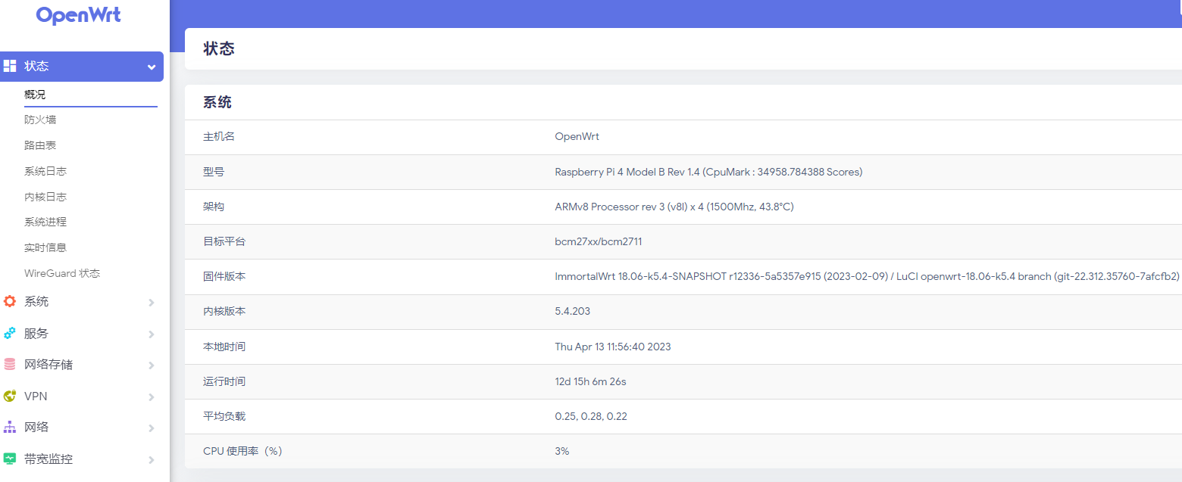Open 网络存储 via its database icon
Screen dimensions: 1182x482
click(x=10, y=364)
